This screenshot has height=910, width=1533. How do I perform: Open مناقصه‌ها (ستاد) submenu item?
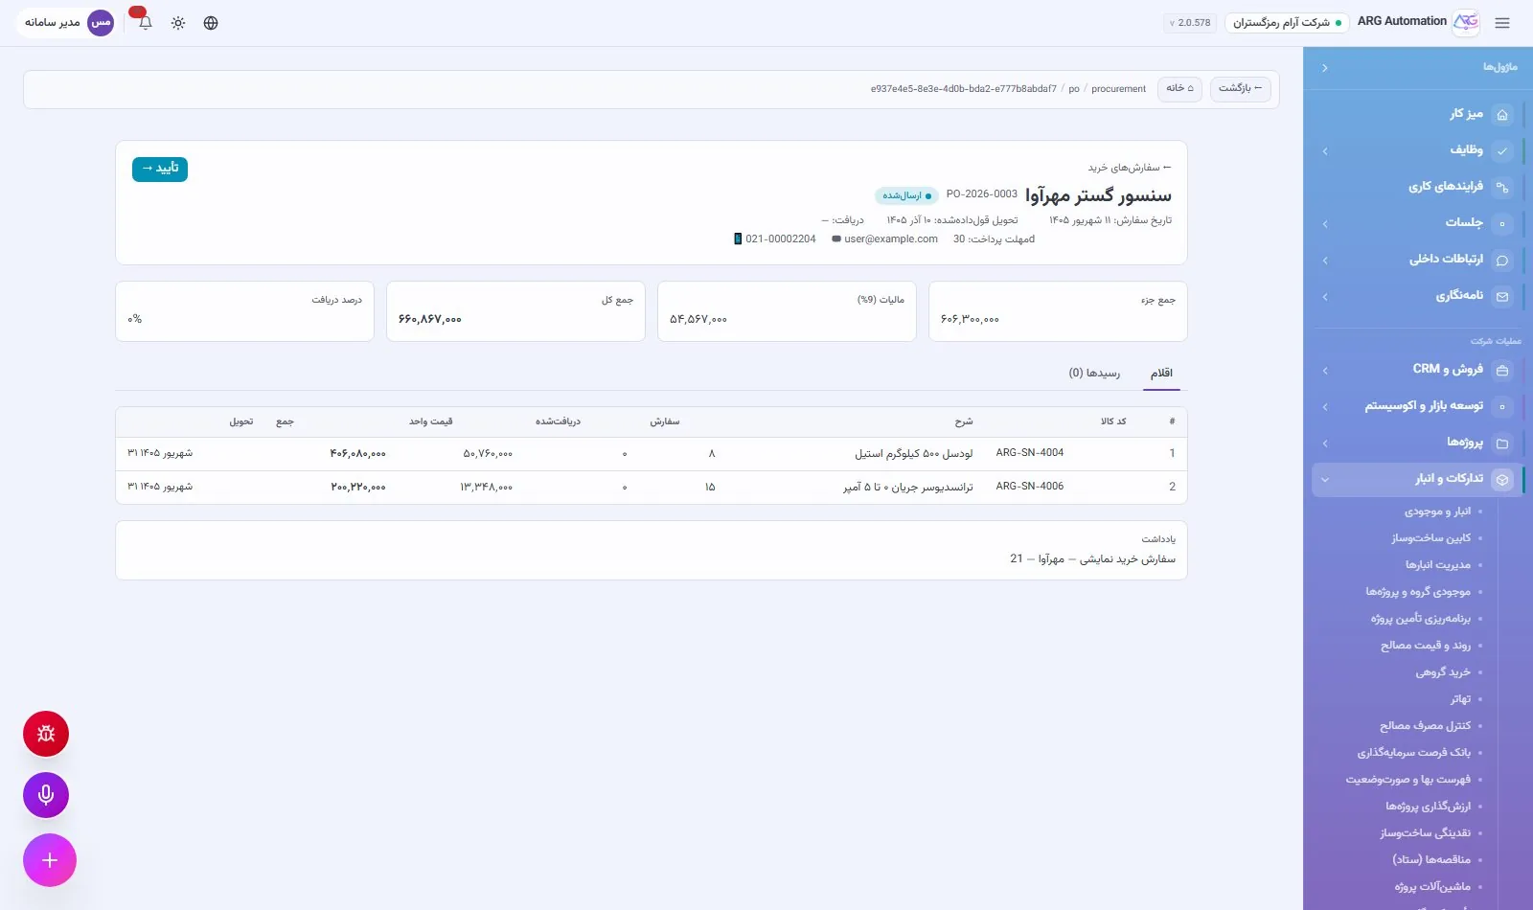click(1431, 859)
